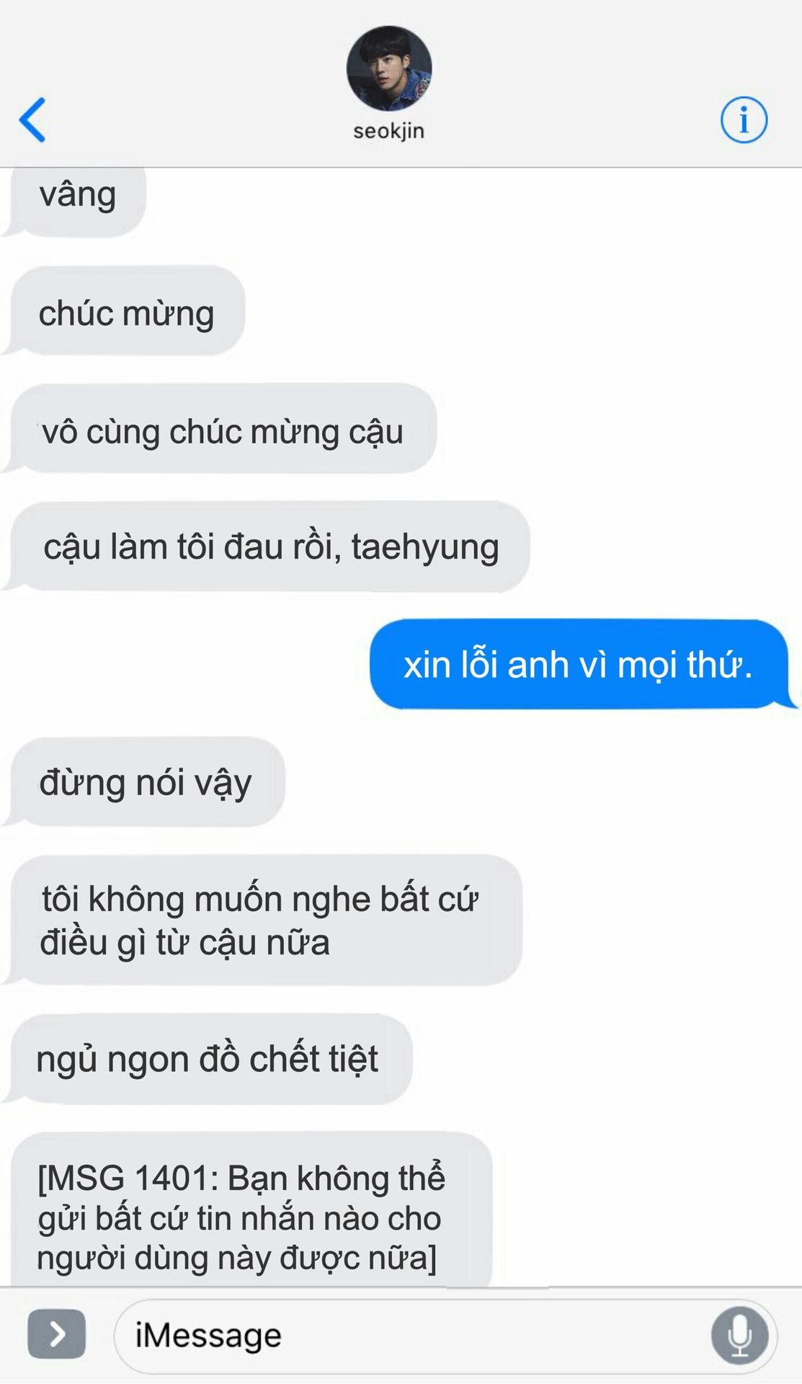Tap the 'ngủ ngon đồ chết tiệt' bubble
802x1384 pixels.
(208, 1059)
